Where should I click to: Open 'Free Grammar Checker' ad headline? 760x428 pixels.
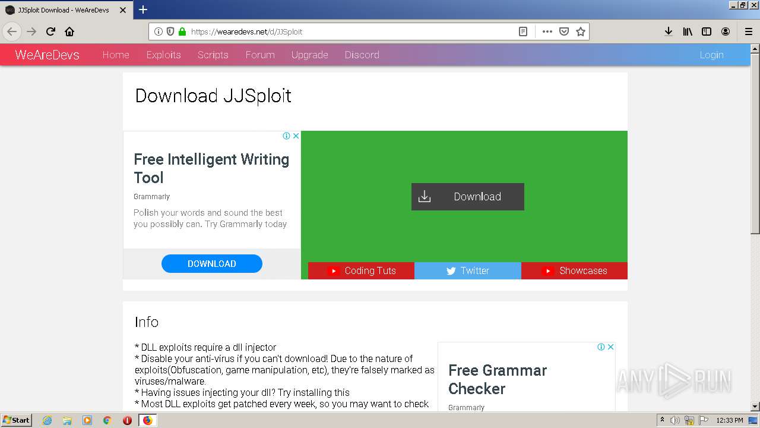[498, 379]
